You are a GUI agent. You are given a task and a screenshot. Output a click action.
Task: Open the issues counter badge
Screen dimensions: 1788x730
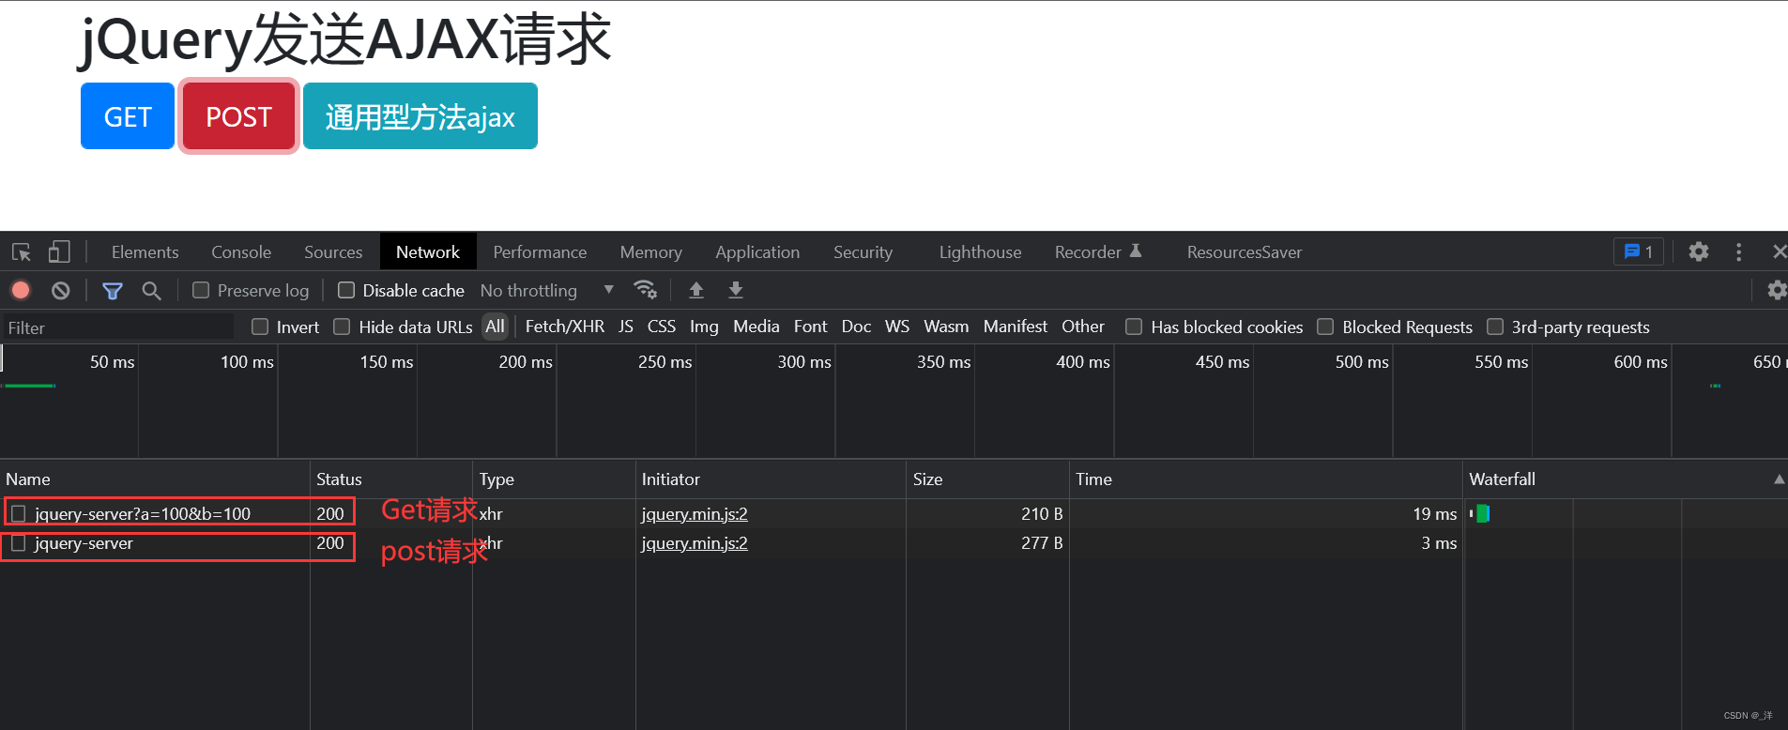click(x=1639, y=251)
